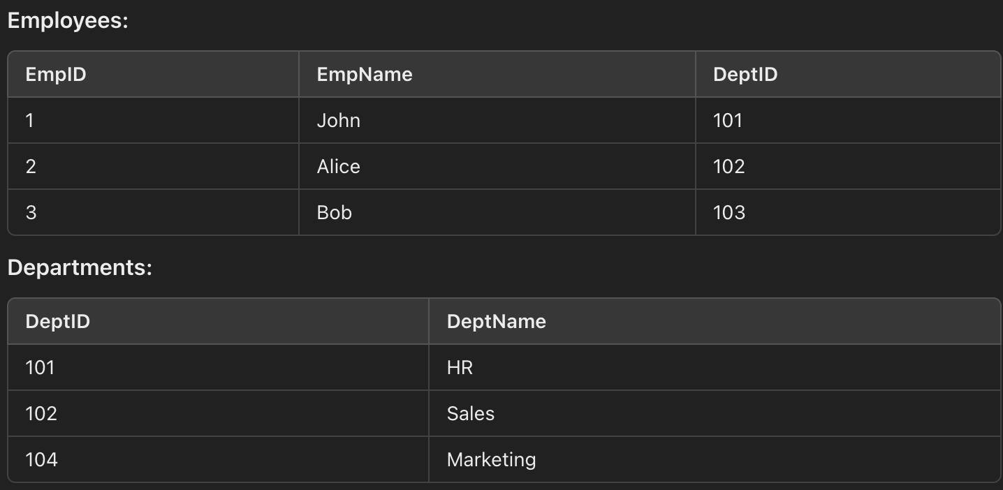Viewport: 1003px width, 490px height.
Task: Select the Sales cell
Action: [471, 414]
